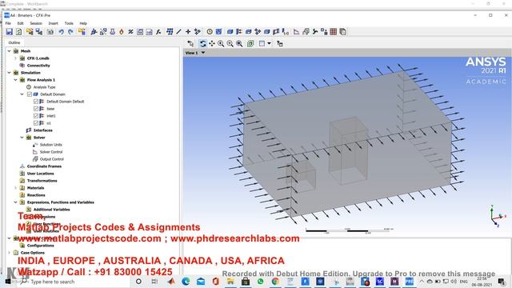
Task: Click the viewer Zoom In magnifier
Action: [221, 43]
